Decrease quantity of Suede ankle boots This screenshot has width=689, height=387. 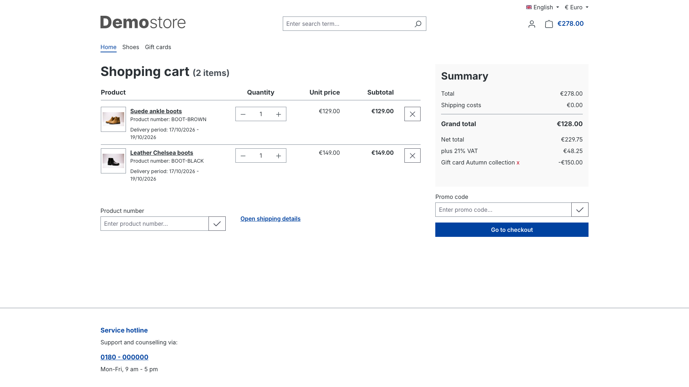(x=243, y=114)
